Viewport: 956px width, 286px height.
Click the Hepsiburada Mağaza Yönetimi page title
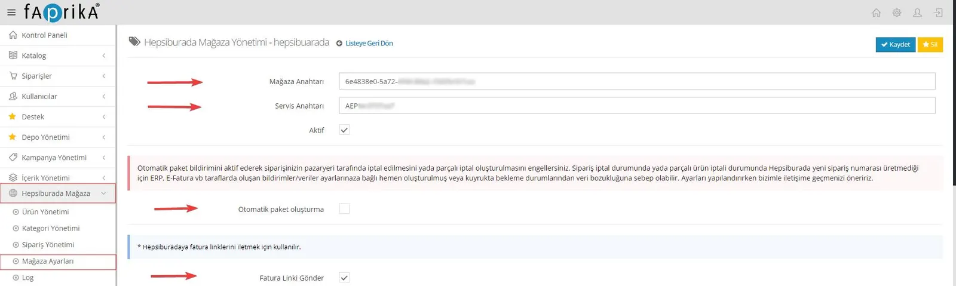click(237, 42)
